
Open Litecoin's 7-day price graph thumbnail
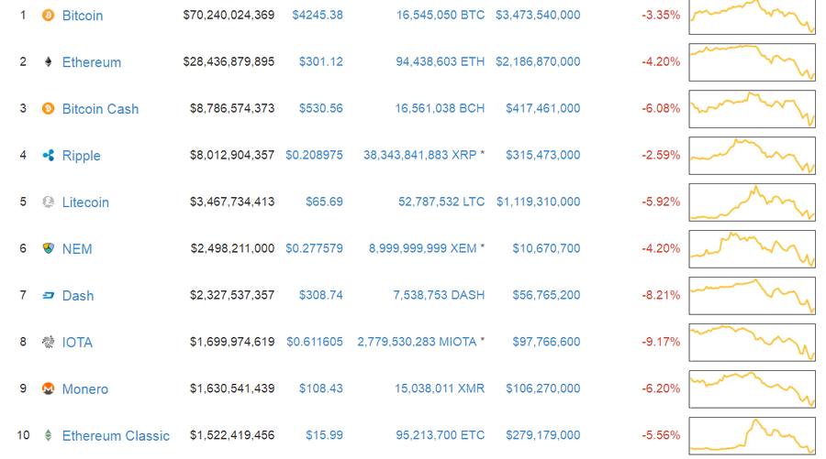(752, 202)
